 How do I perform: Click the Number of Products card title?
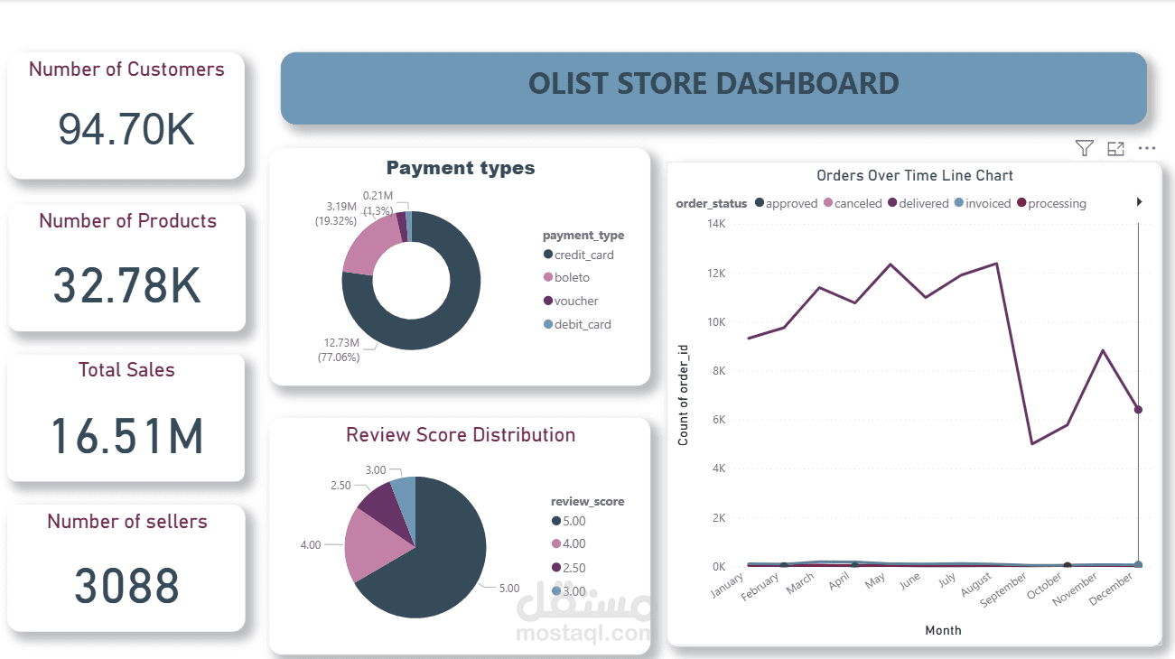(127, 221)
